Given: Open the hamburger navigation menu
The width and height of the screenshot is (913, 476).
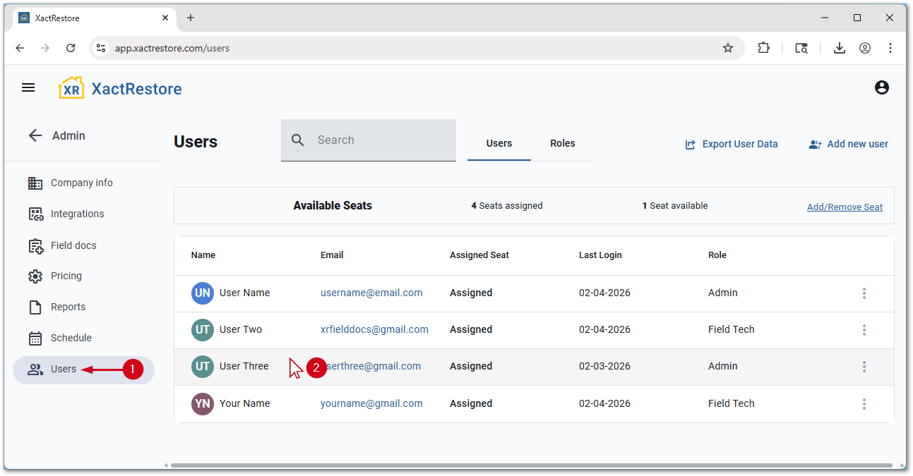Looking at the screenshot, I should [28, 87].
